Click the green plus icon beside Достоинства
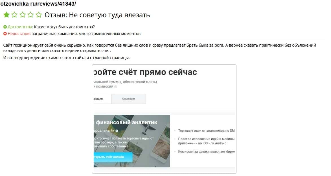 tap(5, 27)
